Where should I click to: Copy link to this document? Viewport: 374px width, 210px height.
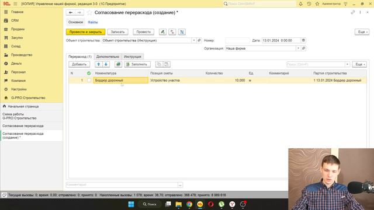pyautogui.click(x=353, y=12)
